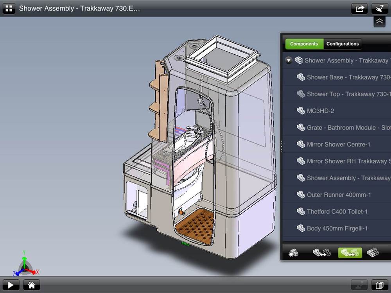Screen dimensions: 391x293
Task: Select Body 450mm Firgelli-1 item
Action: pos(337,229)
